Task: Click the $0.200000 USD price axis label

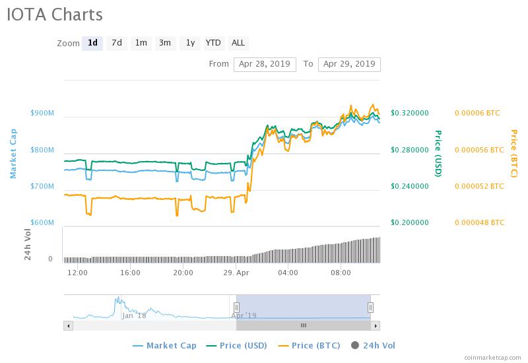Action: click(x=410, y=222)
